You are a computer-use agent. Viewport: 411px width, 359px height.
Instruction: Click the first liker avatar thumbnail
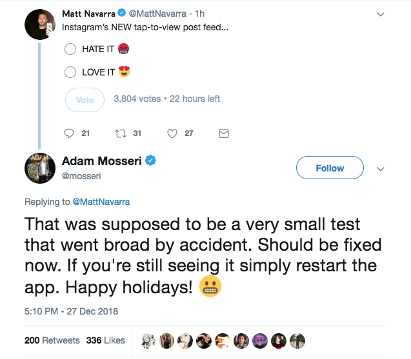coord(148,341)
